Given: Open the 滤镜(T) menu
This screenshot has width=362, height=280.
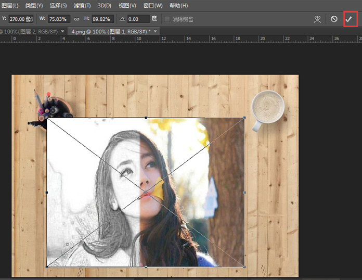Looking at the screenshot, I should pyautogui.click(x=82, y=6).
